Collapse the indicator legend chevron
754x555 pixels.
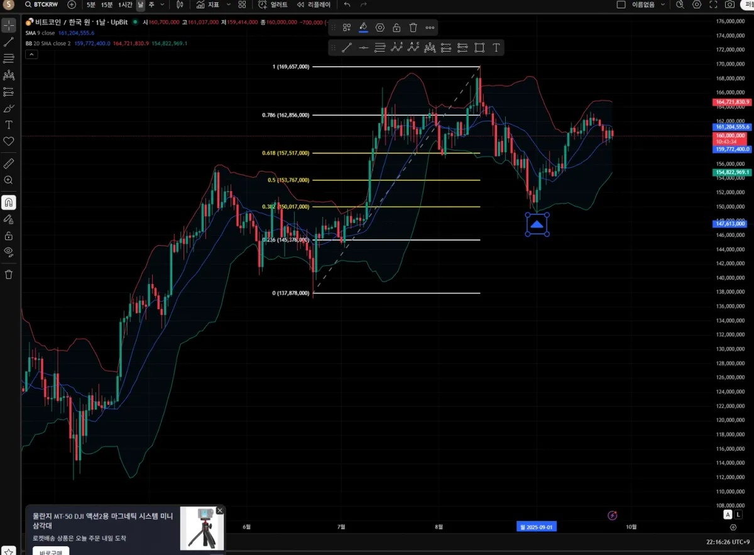tap(31, 55)
